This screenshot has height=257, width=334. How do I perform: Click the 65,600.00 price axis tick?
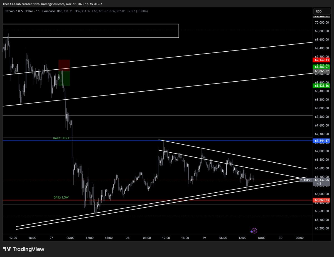[322, 211]
